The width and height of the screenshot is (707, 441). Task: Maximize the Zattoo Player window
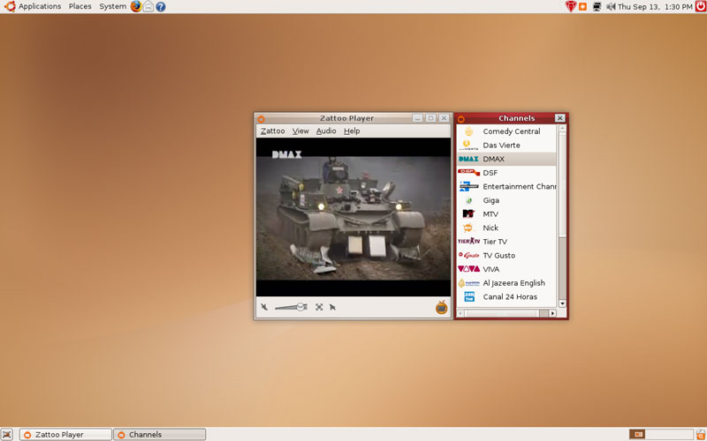[x=430, y=118]
